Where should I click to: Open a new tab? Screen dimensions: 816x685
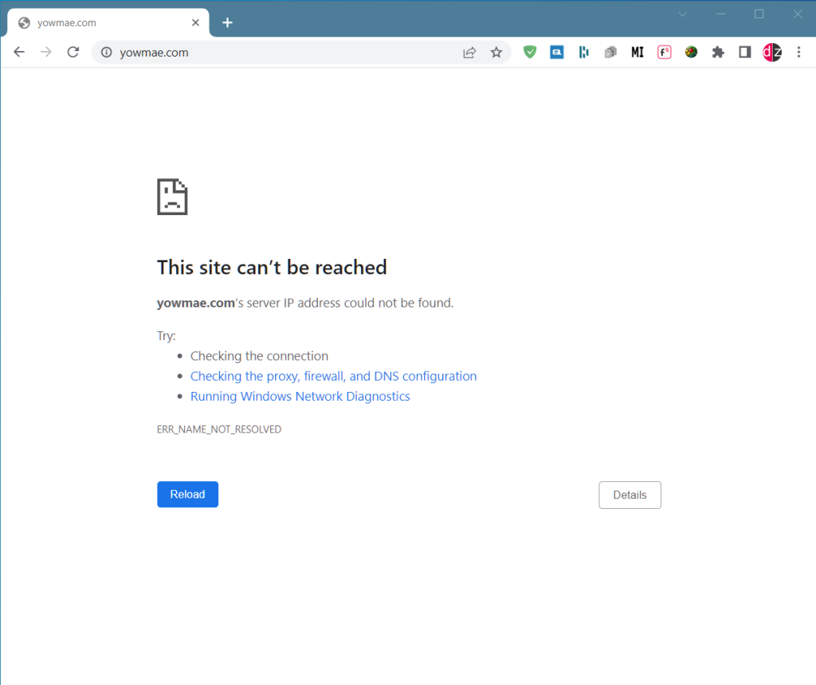(x=227, y=22)
